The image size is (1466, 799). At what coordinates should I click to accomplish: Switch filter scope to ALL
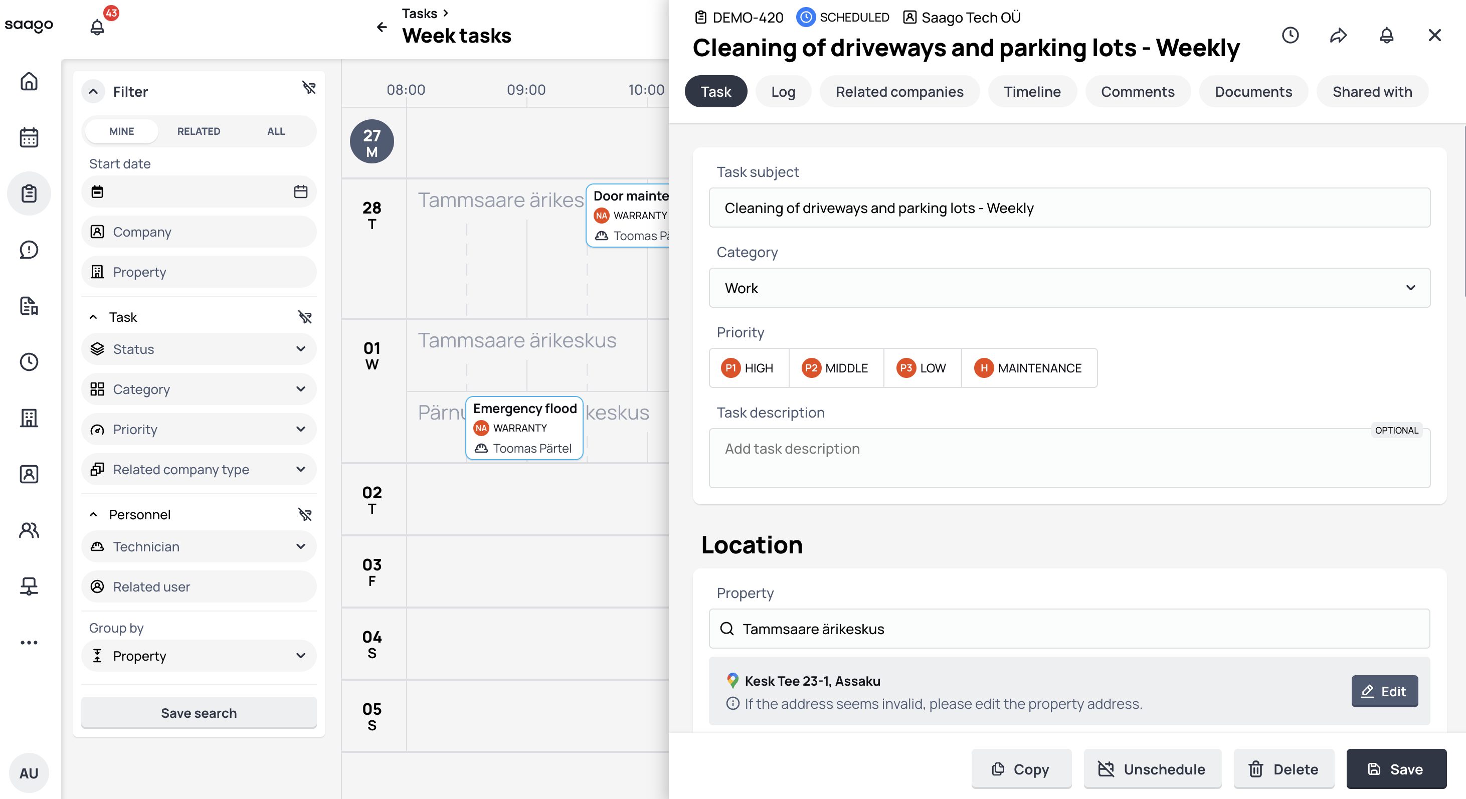pos(276,131)
